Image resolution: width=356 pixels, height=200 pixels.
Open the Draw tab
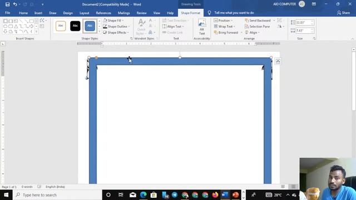(53, 13)
